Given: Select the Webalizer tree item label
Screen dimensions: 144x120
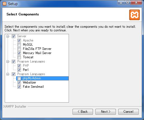Looking at the screenshot, I should [29, 82].
